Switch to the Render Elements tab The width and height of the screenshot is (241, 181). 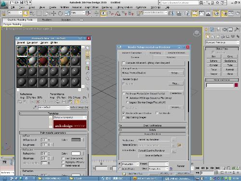click(176, 53)
